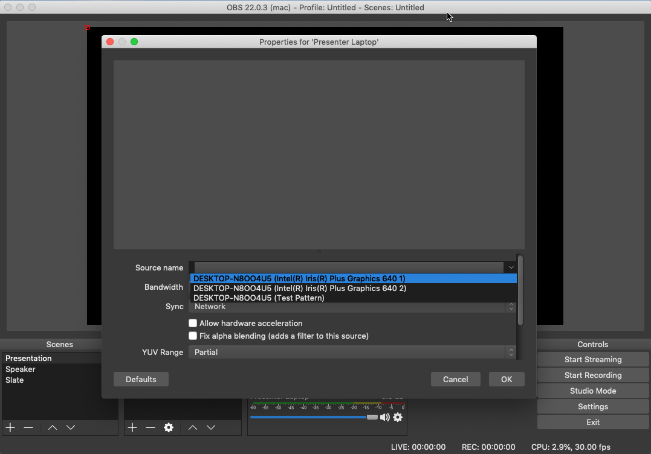The width and height of the screenshot is (651, 454).
Task: Click the LIVE timer in status bar
Action: pyautogui.click(x=418, y=447)
